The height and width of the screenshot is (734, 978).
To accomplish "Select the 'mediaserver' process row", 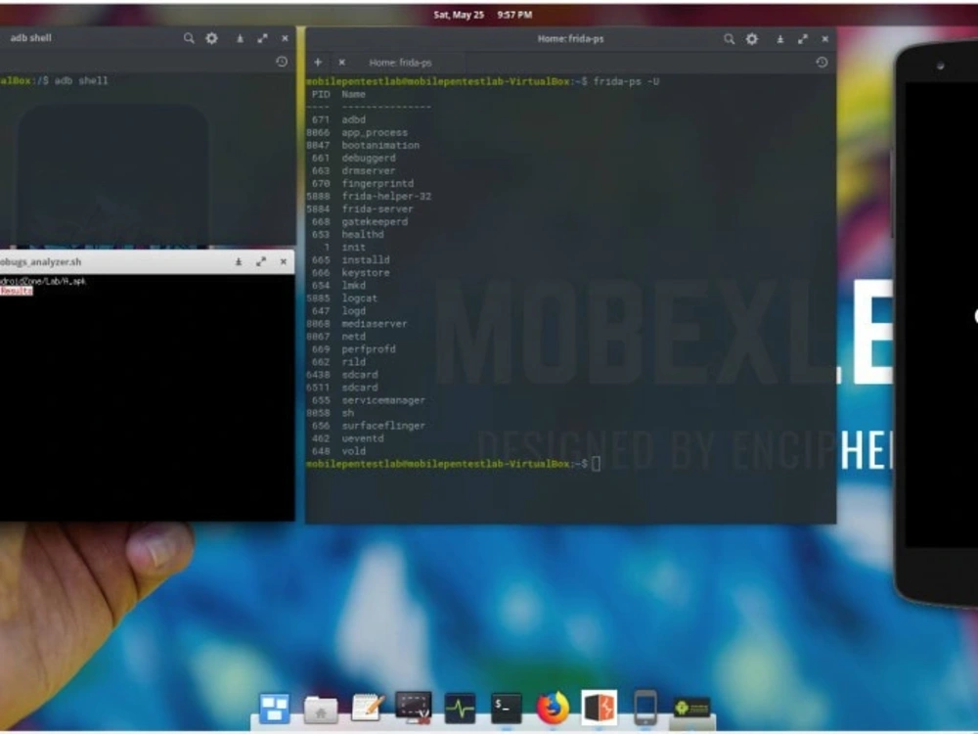I will (x=357, y=324).
